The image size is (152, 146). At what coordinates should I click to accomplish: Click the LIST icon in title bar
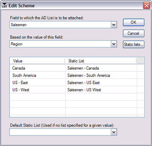click(4, 6)
